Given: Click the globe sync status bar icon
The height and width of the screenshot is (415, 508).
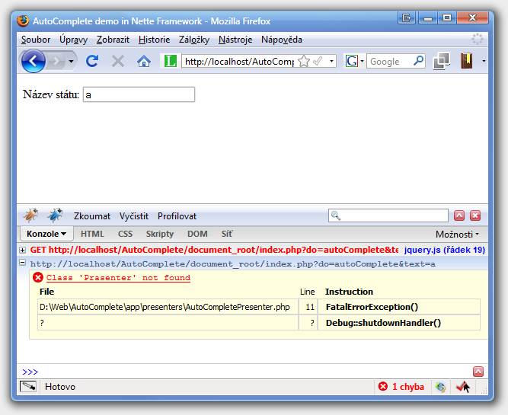Looking at the screenshot, I should (x=440, y=387).
